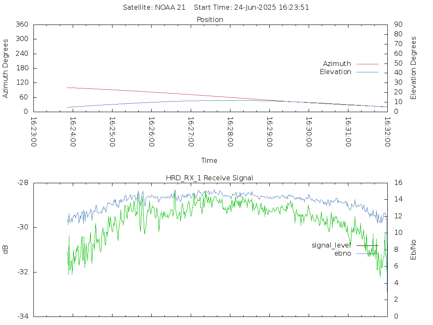The image size is (433, 325).
Task: Click the 16:26:00 time tick label
Action: point(152,132)
